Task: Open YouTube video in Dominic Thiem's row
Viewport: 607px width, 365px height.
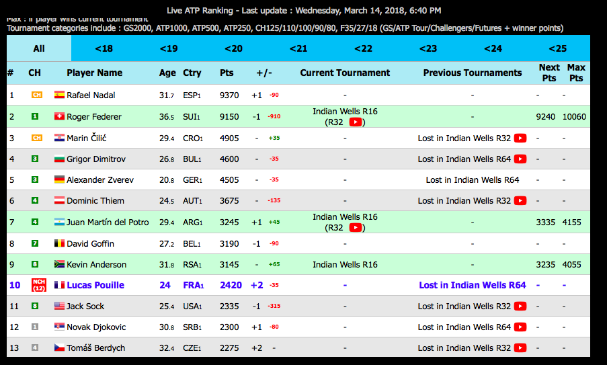Action: pos(520,201)
